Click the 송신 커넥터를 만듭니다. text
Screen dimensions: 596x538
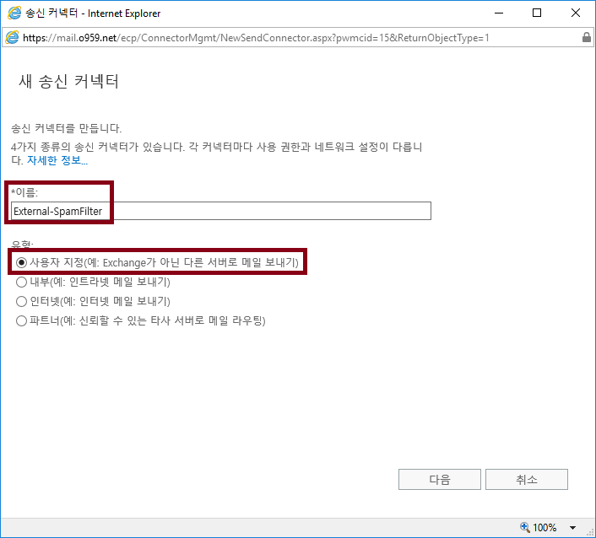click(66, 128)
